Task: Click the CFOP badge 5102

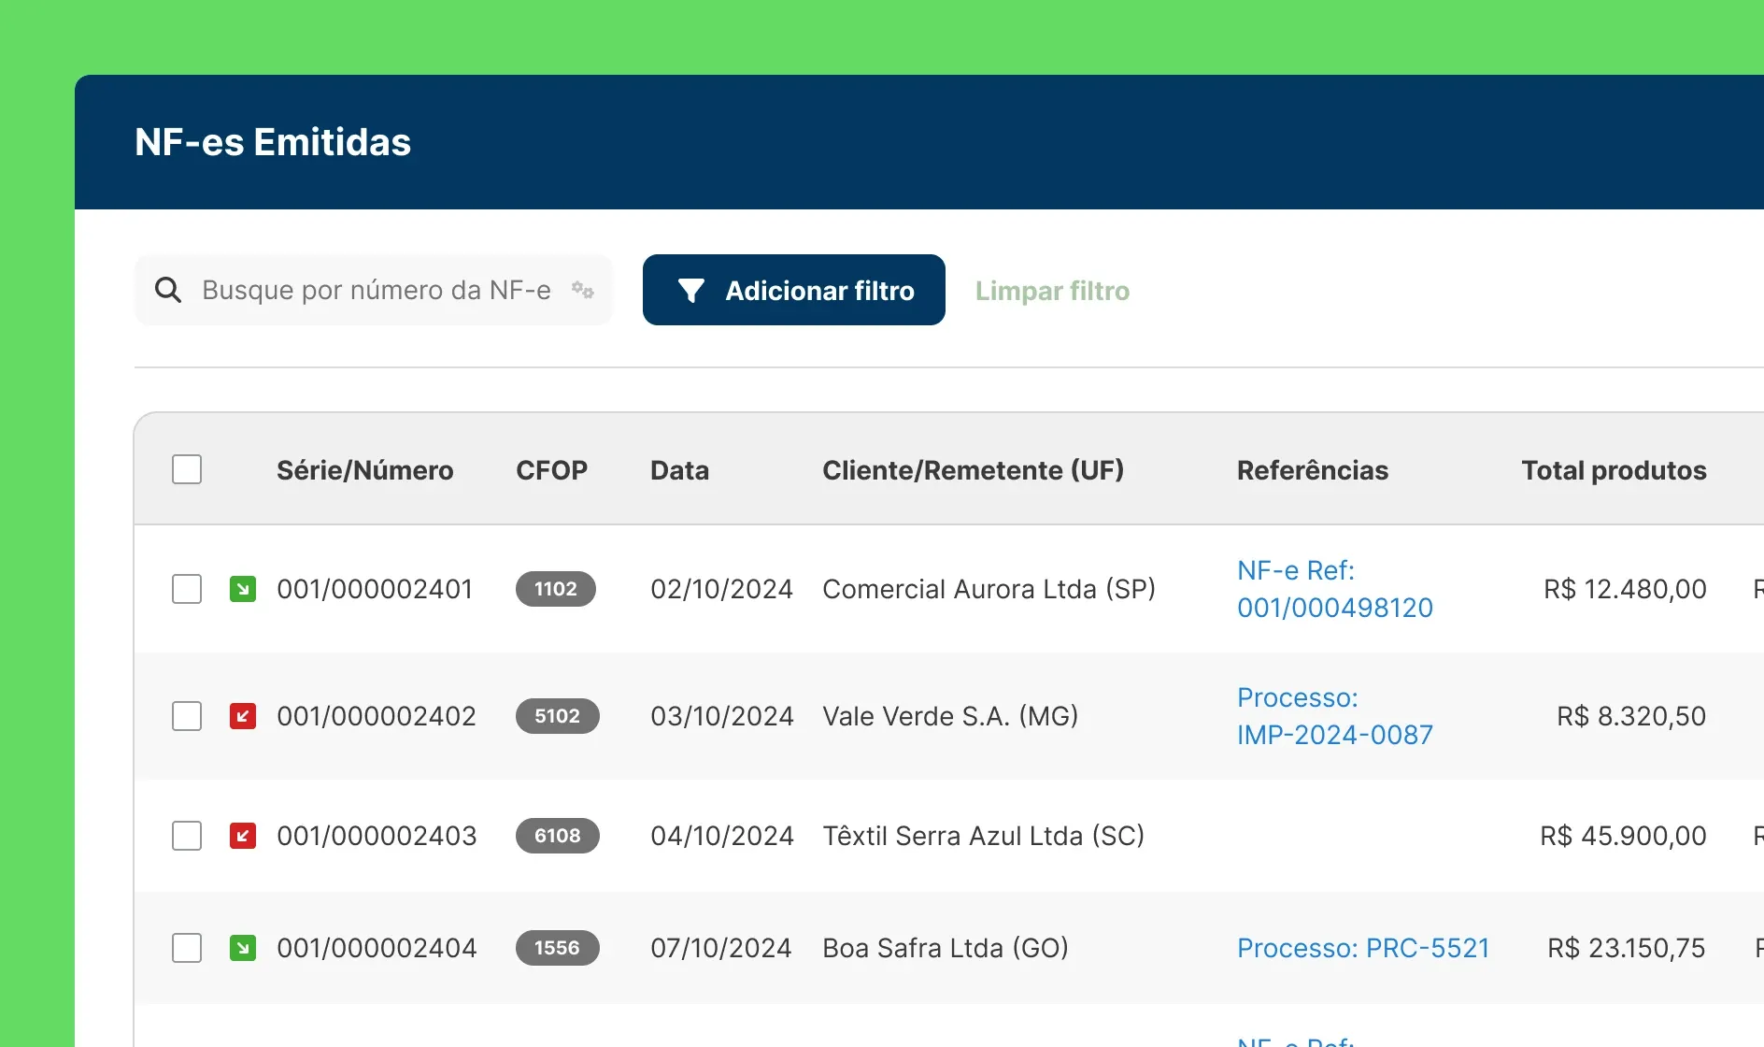Action: [x=558, y=716]
